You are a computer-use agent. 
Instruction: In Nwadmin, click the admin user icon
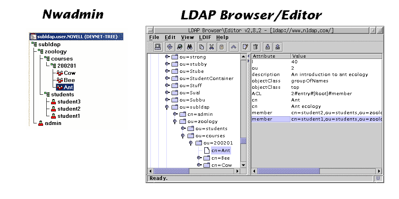coord(41,123)
